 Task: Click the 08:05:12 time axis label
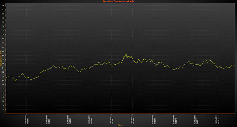click(x=217, y=120)
